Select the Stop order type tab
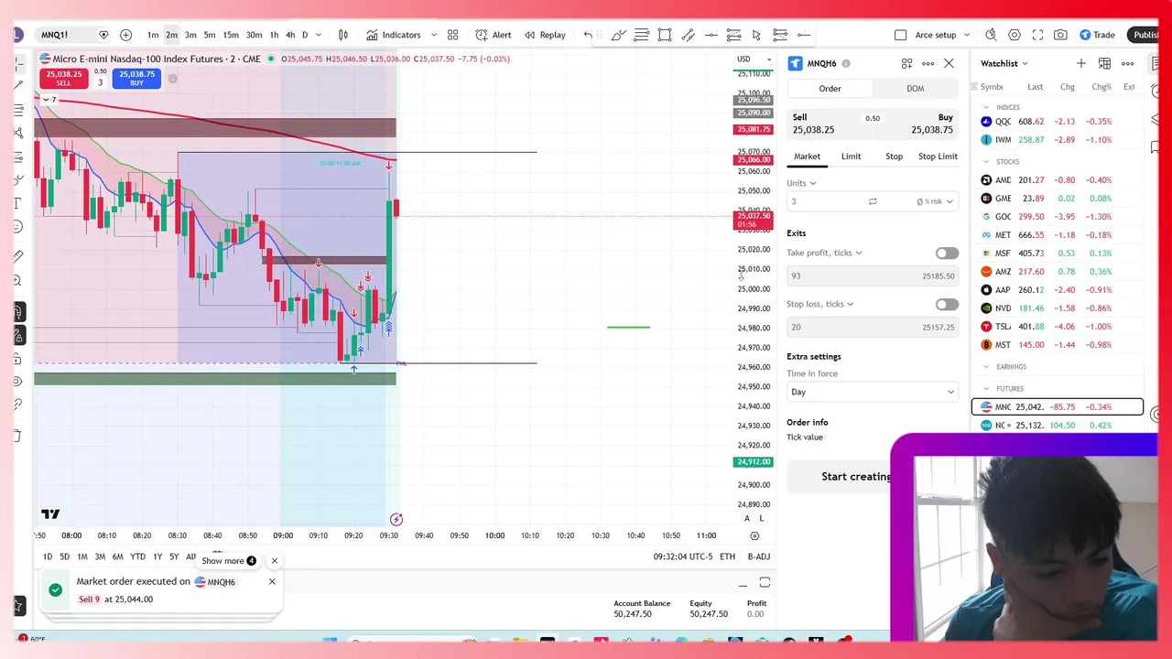The width and height of the screenshot is (1172, 659). tap(894, 157)
